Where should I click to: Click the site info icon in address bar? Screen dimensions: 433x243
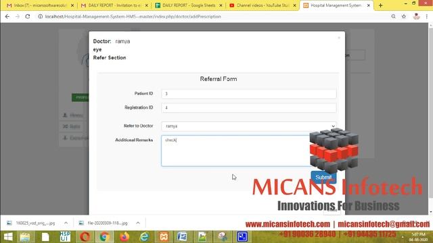pos(41,16)
